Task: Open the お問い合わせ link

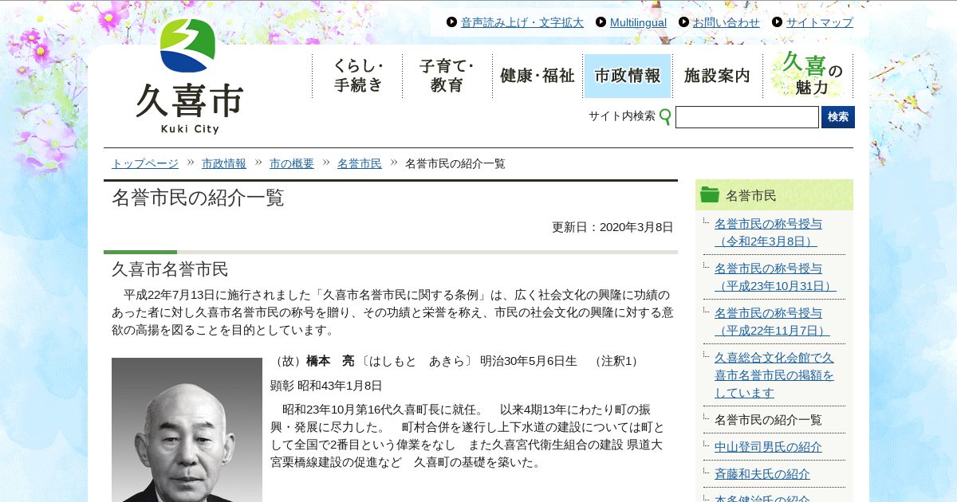Action: 727,22
